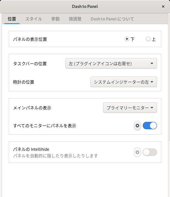Select the 位置 tab

click(x=12, y=19)
